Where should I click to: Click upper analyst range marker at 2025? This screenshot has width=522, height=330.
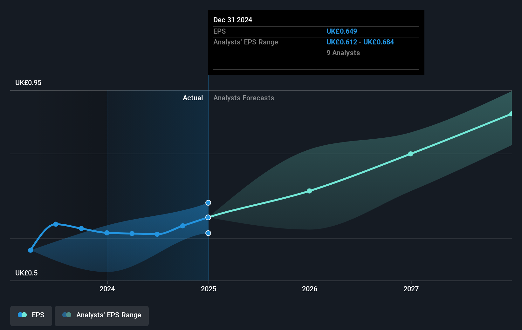(208, 203)
